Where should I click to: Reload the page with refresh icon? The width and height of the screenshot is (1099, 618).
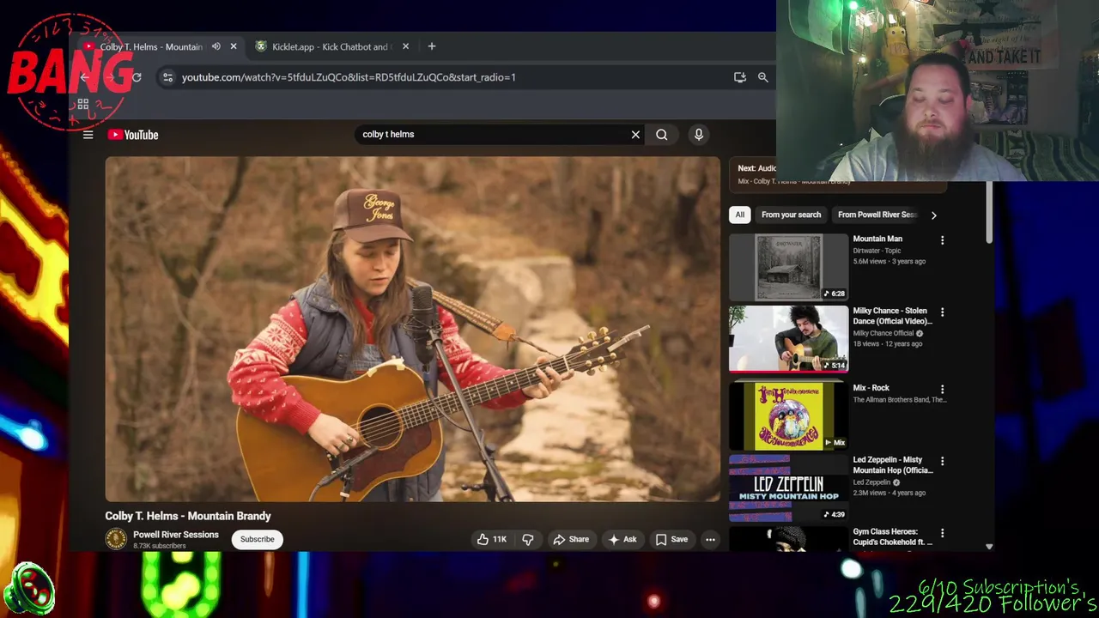click(x=136, y=77)
